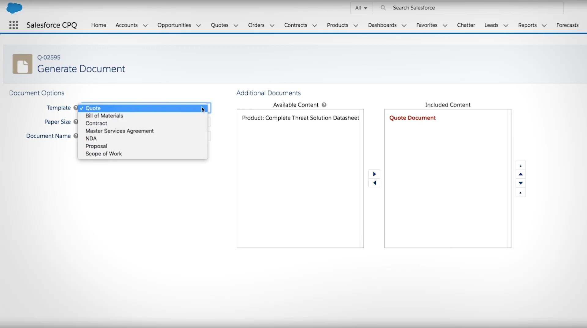The image size is (587, 328).
Task: Choose Master Services Agreement template
Action: point(143,131)
